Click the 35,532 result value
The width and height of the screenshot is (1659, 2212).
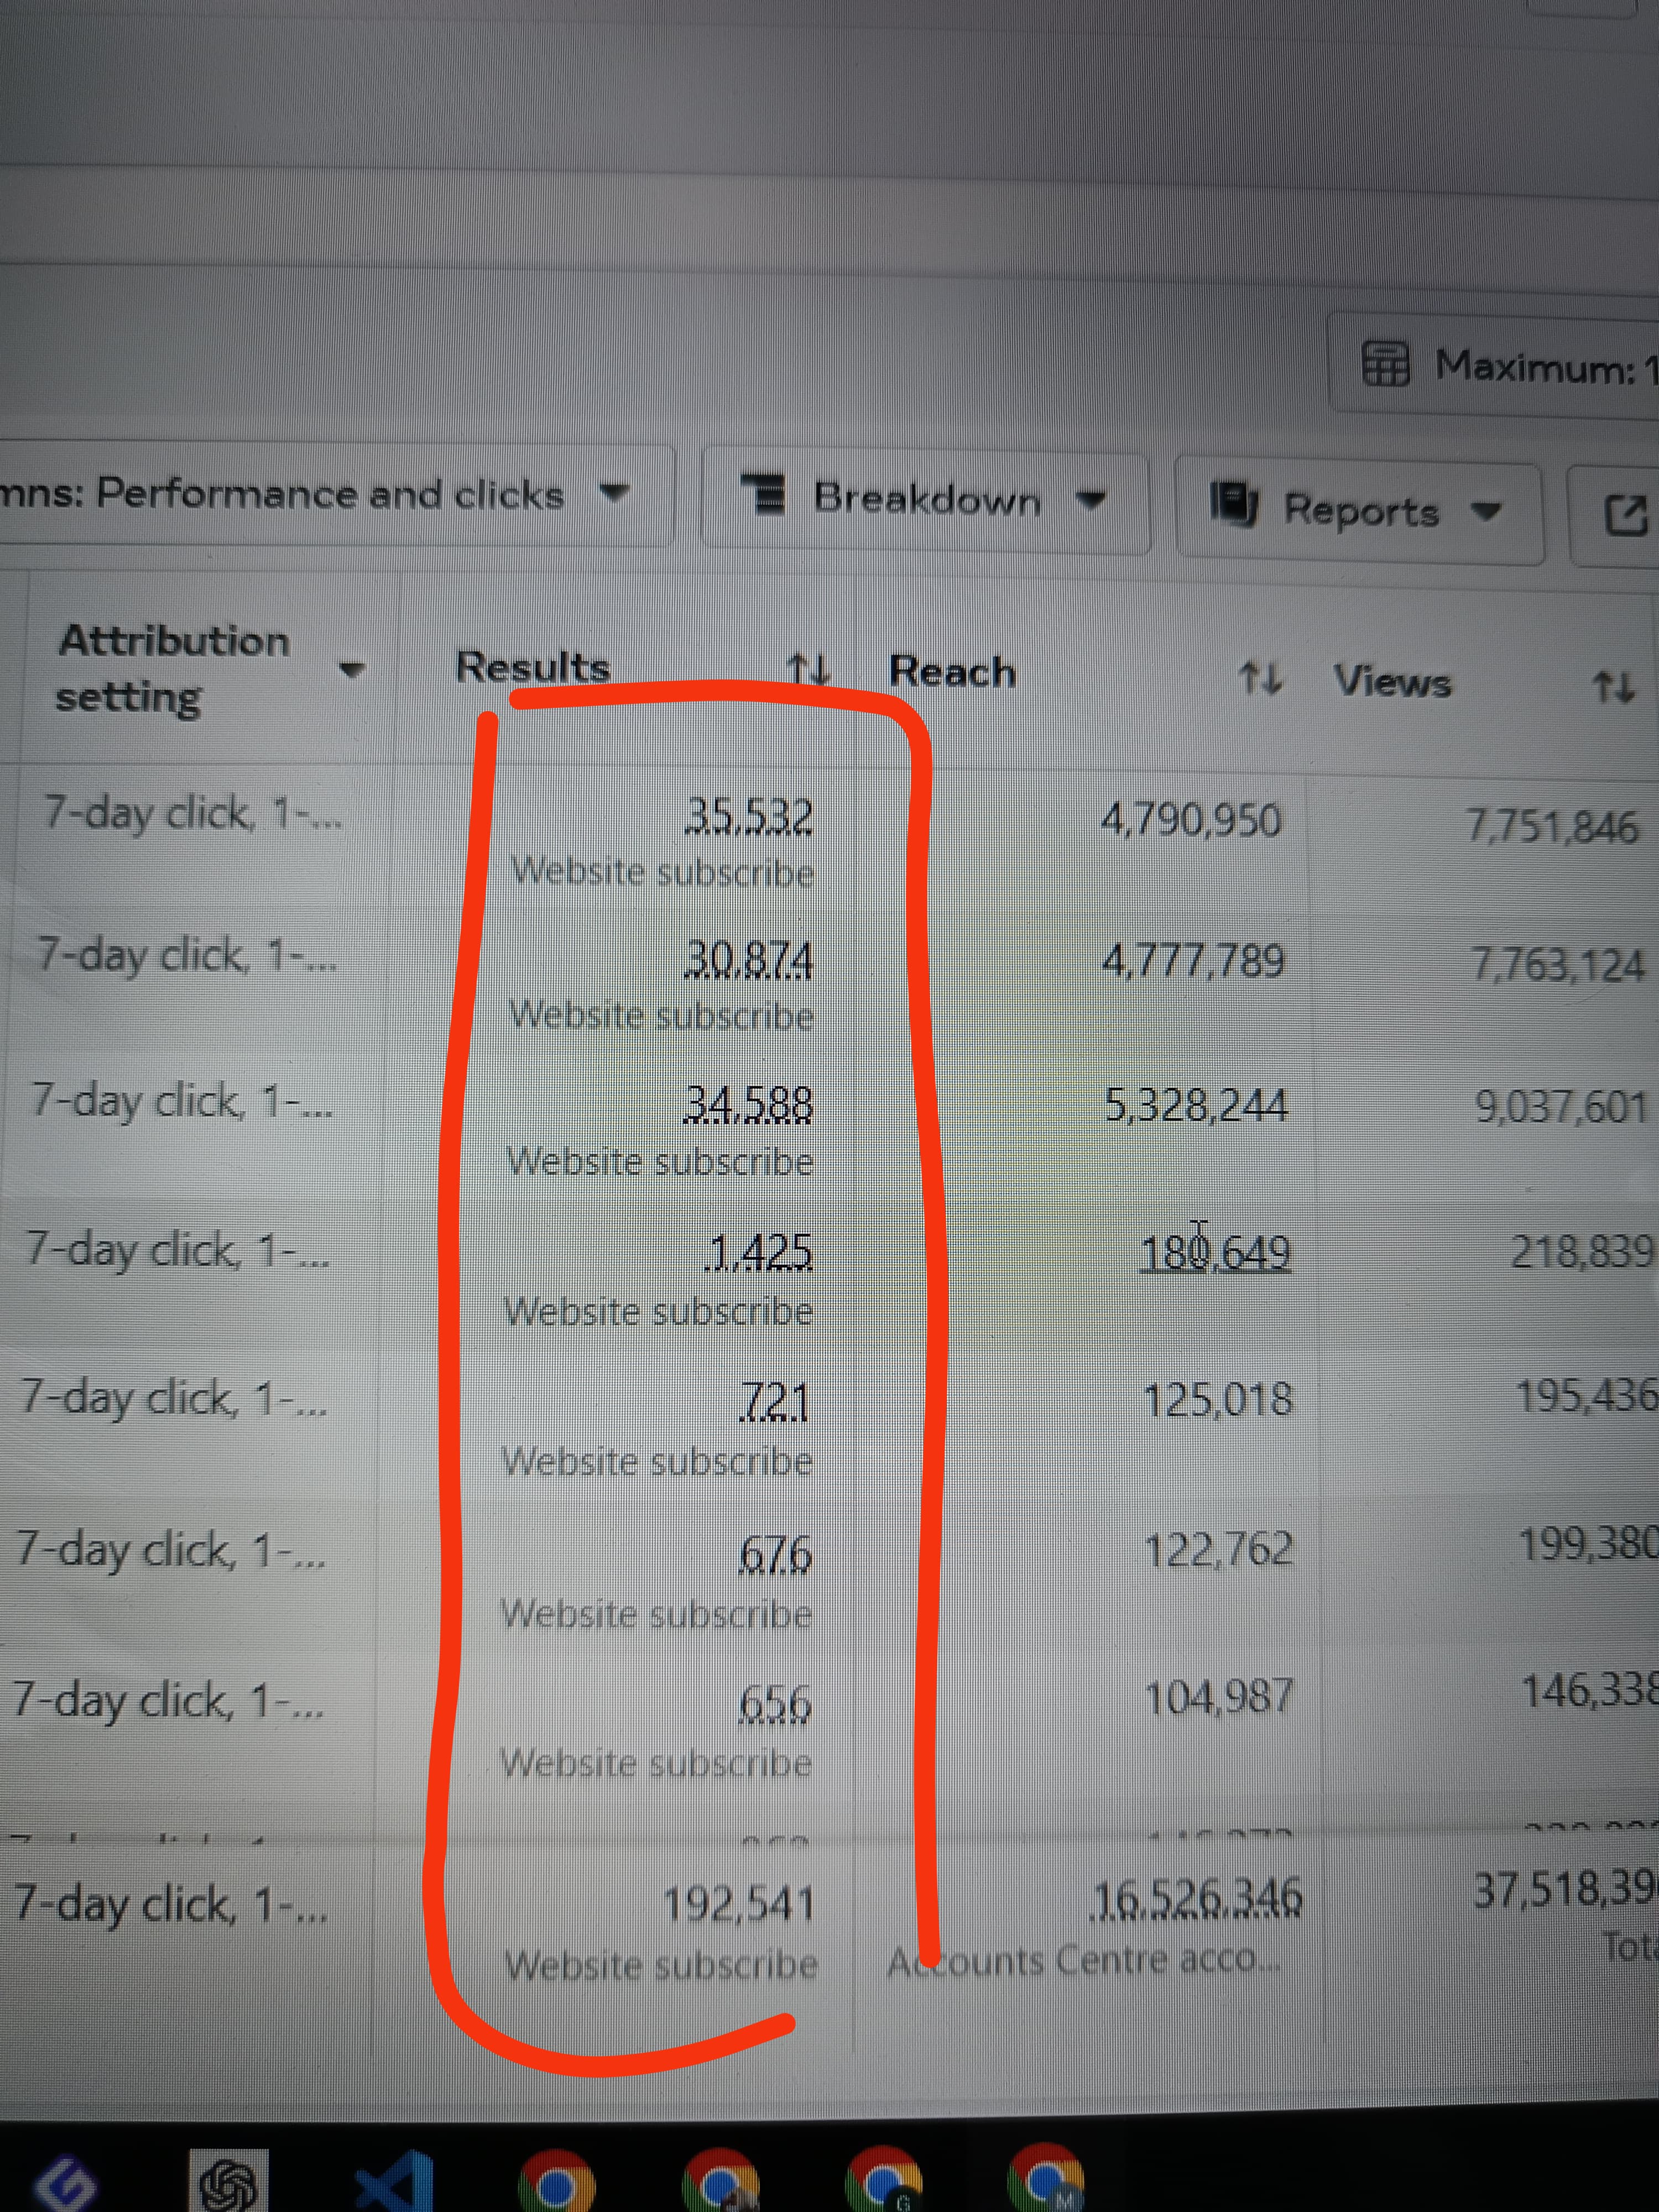748,816
